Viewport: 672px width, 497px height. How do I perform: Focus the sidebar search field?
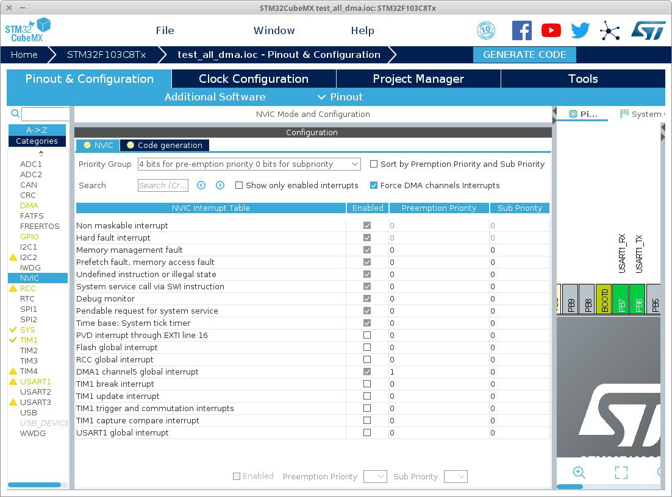pos(45,114)
